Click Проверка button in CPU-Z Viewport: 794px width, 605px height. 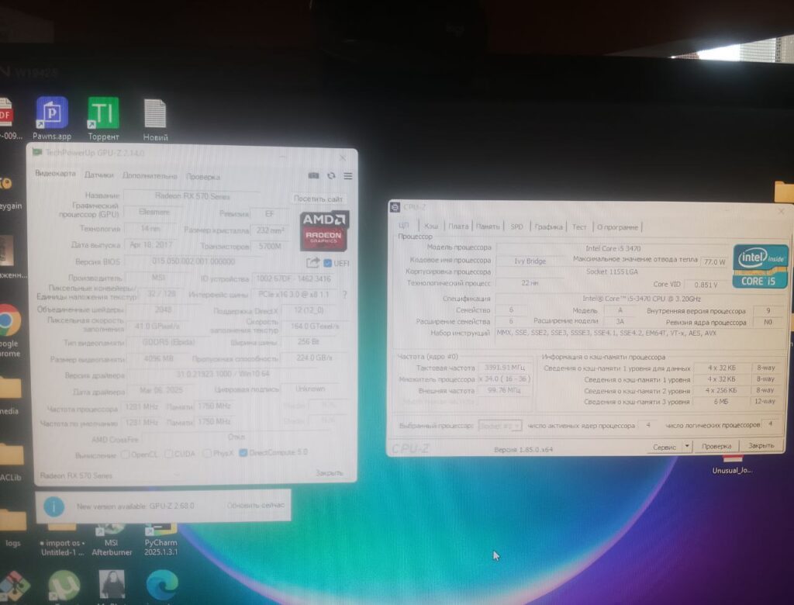coord(716,447)
